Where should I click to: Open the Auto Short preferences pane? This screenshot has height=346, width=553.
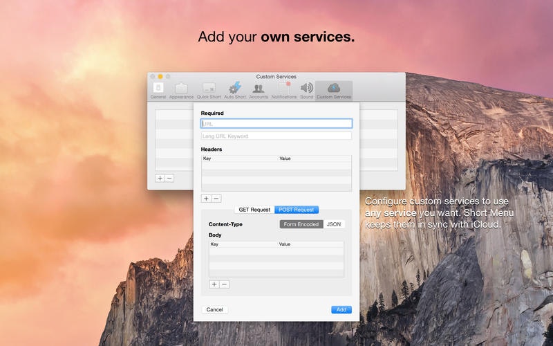[x=235, y=91]
